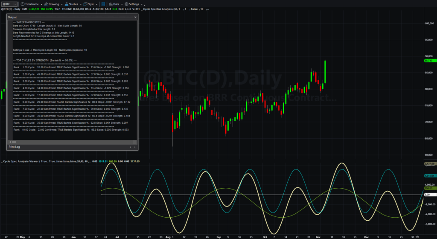Screen dimensions: 437x239
Task: Click the latest tall green candlestick
Action: (325, 72)
